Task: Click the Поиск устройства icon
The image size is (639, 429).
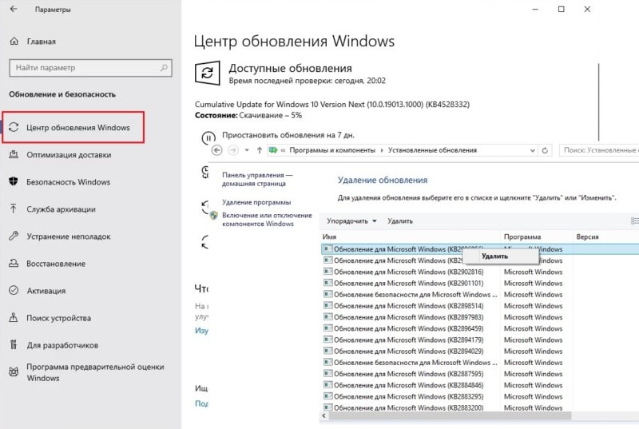Action: 14,318
